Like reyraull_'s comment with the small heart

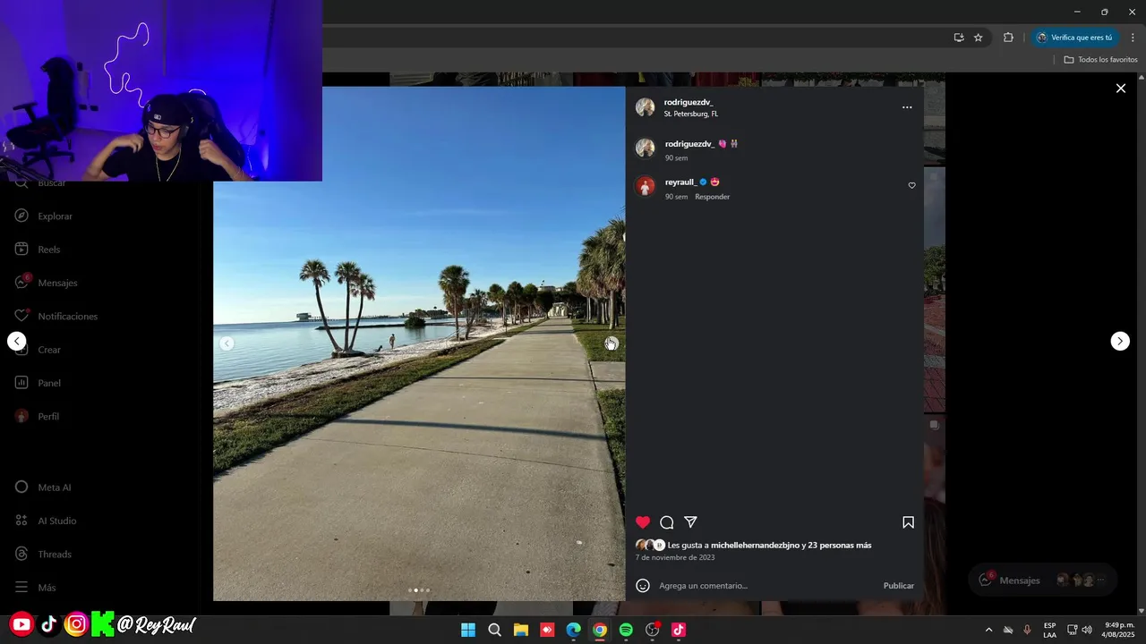point(911,186)
